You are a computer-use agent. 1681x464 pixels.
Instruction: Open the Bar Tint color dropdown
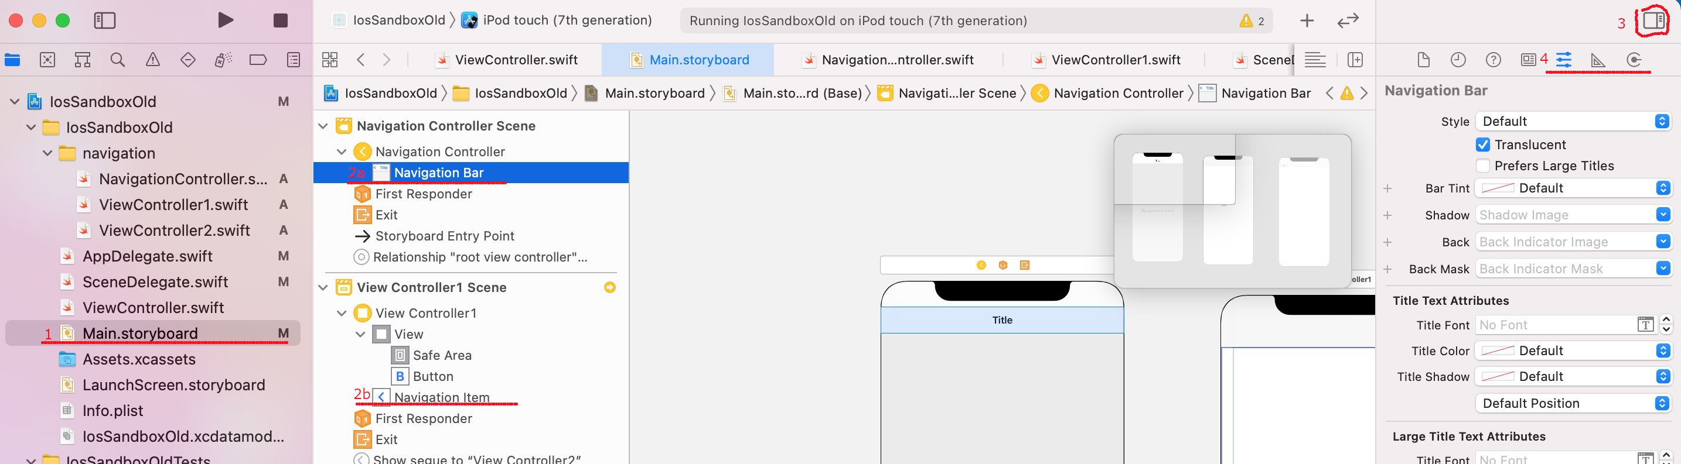(x=1663, y=188)
